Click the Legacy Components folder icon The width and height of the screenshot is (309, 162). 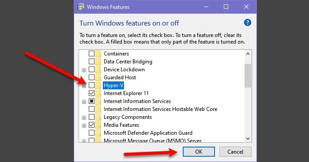(x=98, y=117)
